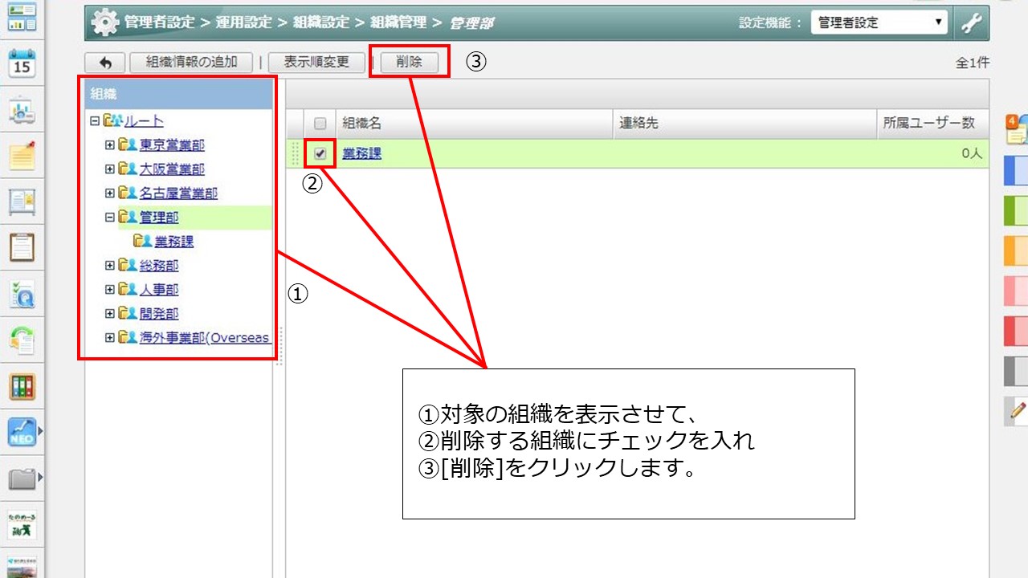Click the 組織名 column header
This screenshot has height=578, width=1028.
coord(474,124)
